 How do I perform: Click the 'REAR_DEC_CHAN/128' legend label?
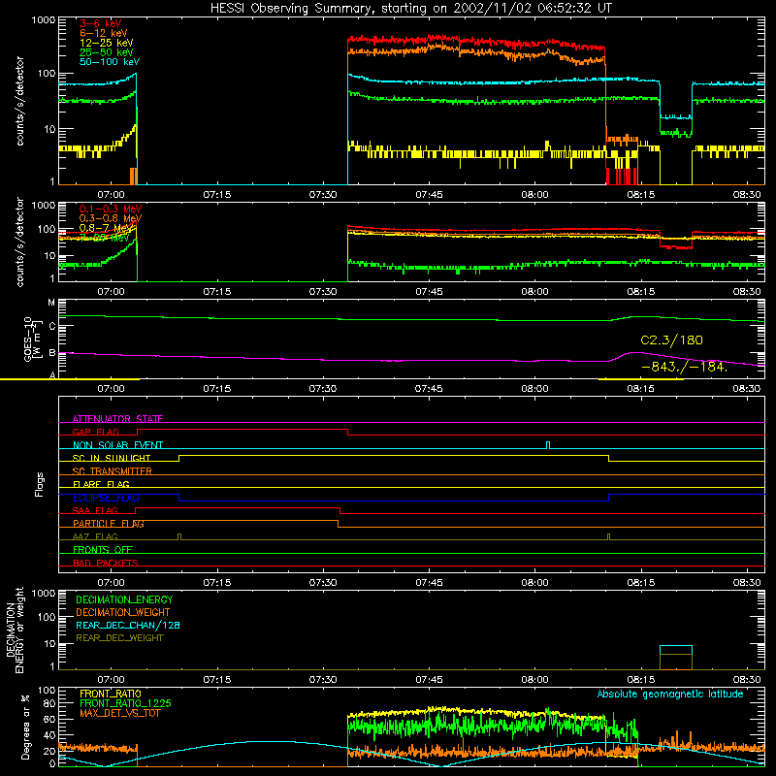pyautogui.click(x=128, y=625)
